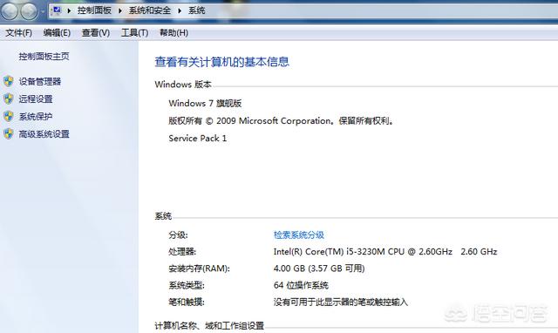Viewport: 558px width, 333px height.
Task: Go to 系统和安全 in the breadcrumb
Action: [149, 10]
